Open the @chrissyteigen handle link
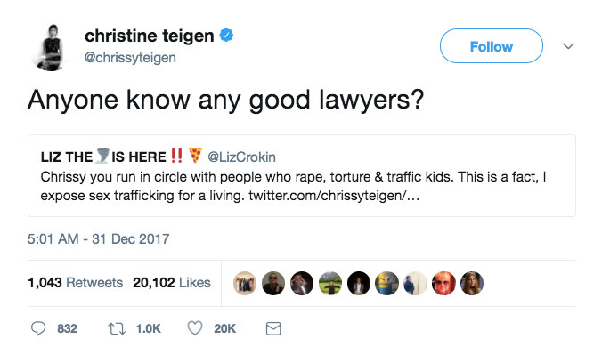Viewport: 610px width, 355px height. pyautogui.click(x=130, y=58)
